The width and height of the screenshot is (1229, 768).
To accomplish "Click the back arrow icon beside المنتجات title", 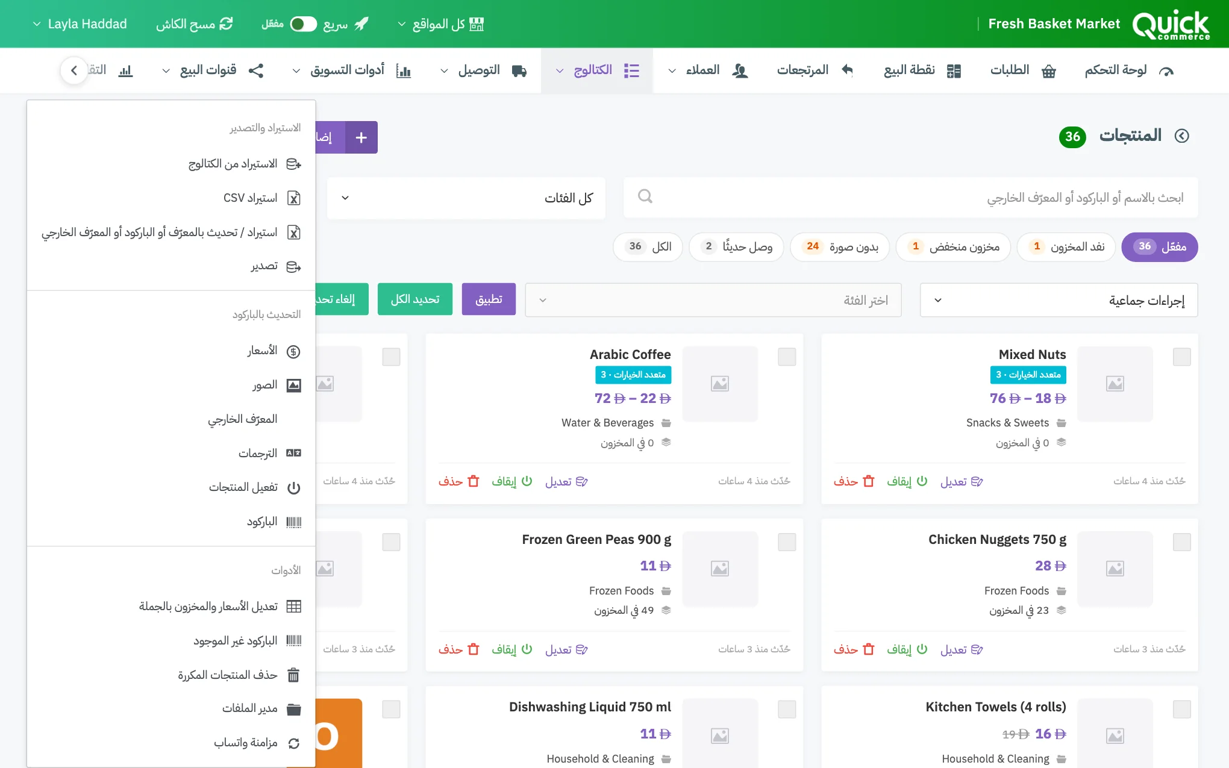I will 1182,136.
